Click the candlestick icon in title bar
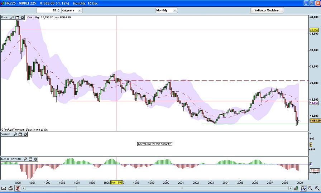The width and height of the screenshot is (321, 193). [x=3, y=3]
